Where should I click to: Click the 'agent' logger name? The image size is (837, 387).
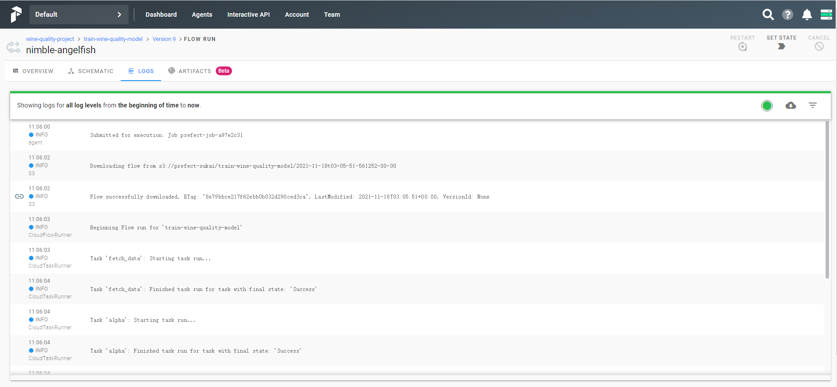click(35, 143)
